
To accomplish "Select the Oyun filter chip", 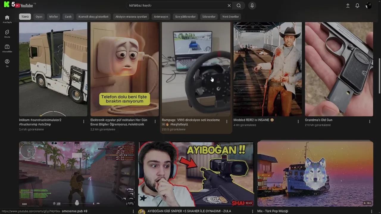I will pyautogui.click(x=39, y=17).
